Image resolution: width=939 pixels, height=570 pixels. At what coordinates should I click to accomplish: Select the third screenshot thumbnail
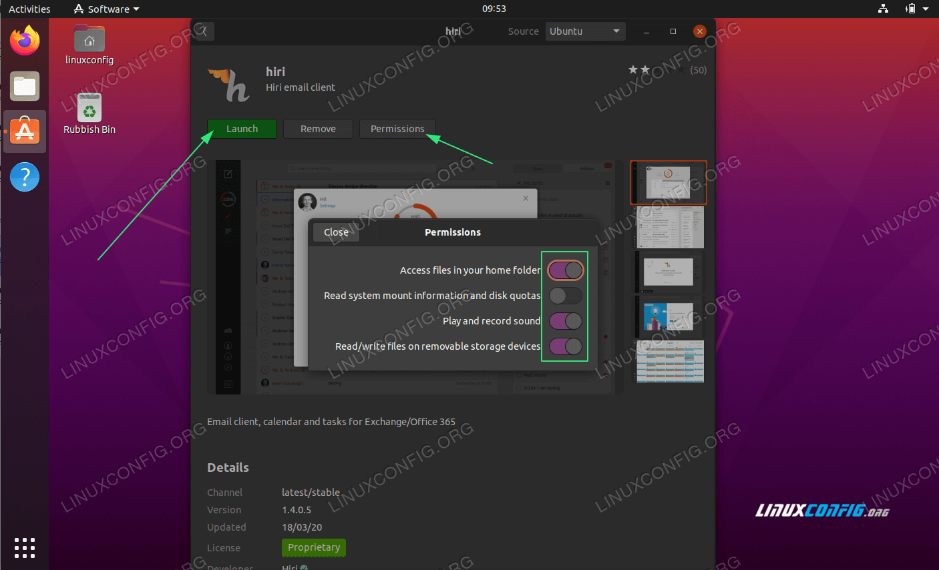pos(669,272)
